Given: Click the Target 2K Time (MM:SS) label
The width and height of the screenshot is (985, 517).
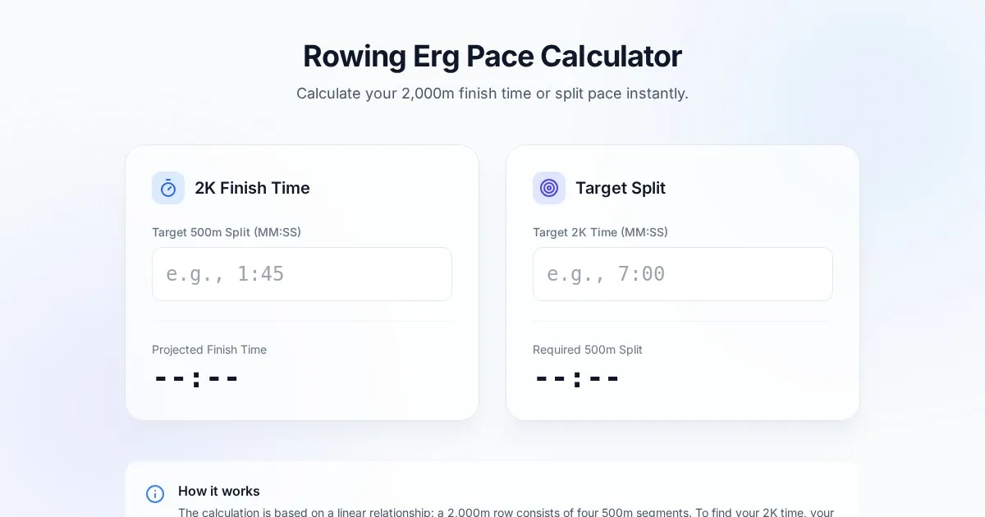Looking at the screenshot, I should 600,232.
